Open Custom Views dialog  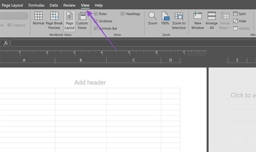(x=82, y=20)
